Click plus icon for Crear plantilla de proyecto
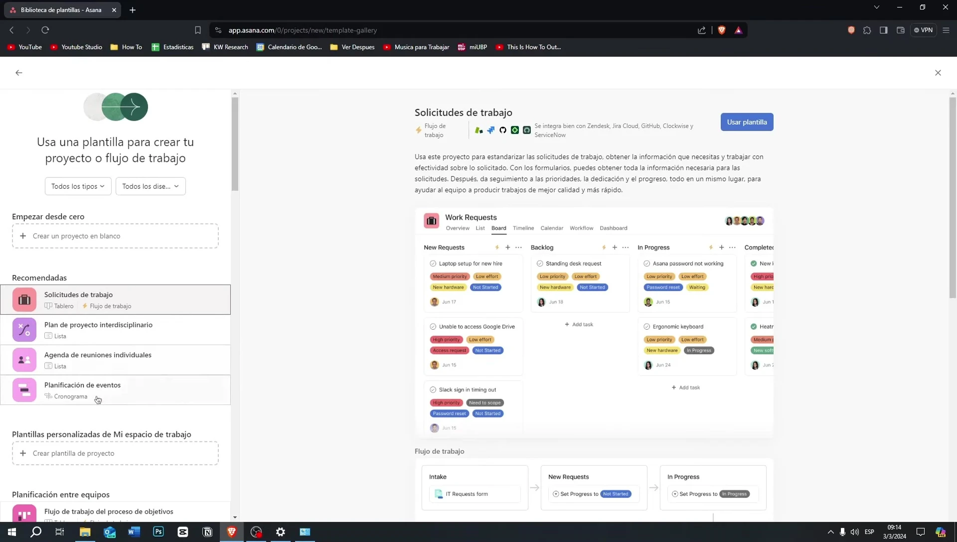Viewport: 957px width, 542px height. [x=23, y=453]
